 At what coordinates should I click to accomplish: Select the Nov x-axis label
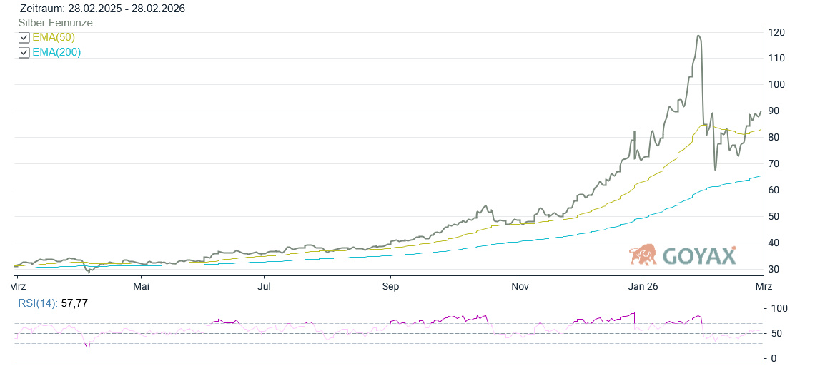pyautogui.click(x=520, y=286)
